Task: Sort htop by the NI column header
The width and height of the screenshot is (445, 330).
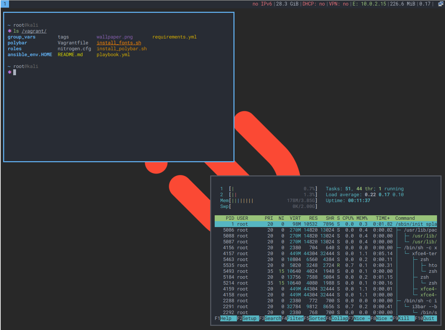Action: [x=281, y=218]
